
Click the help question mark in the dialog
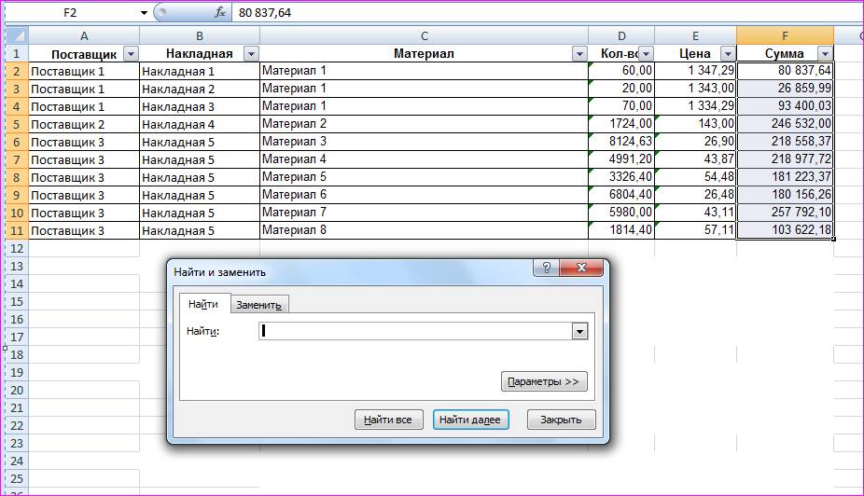click(x=548, y=269)
